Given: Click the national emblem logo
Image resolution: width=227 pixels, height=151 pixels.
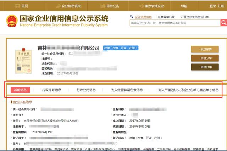Looking at the screenshot, I should point(12,21).
